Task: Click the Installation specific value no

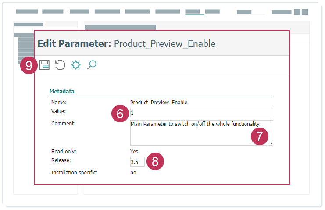Action: [133, 173]
